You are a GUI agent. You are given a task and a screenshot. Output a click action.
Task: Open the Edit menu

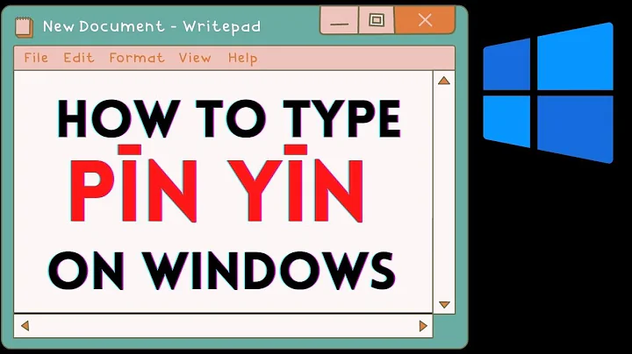[78, 59]
